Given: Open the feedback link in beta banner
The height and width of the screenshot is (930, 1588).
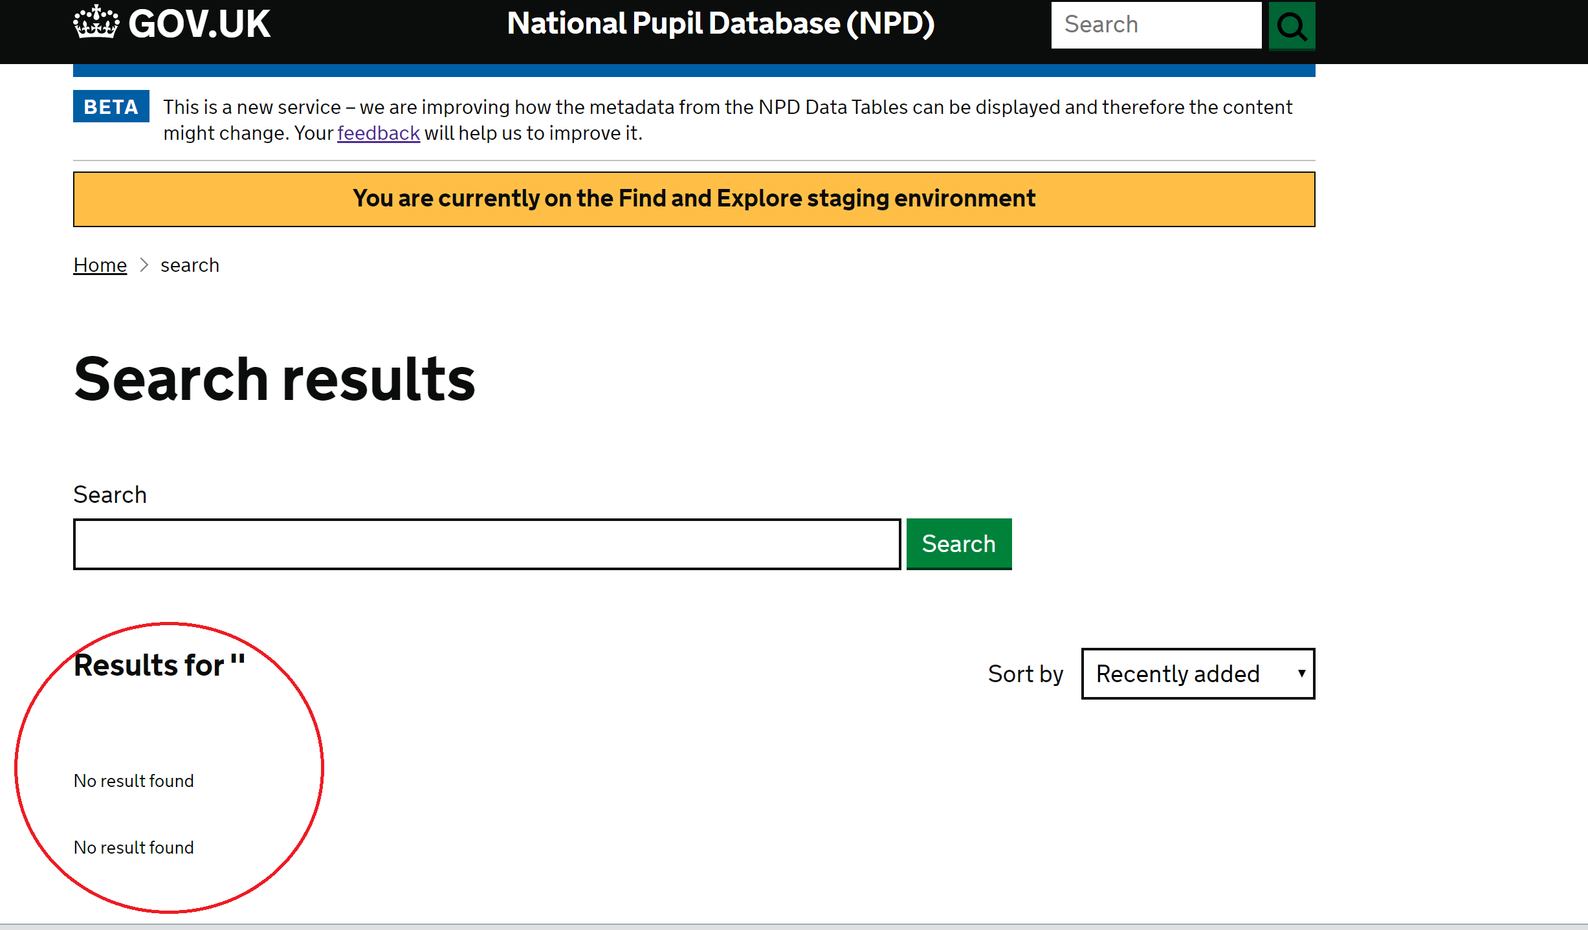Looking at the screenshot, I should pos(379,133).
